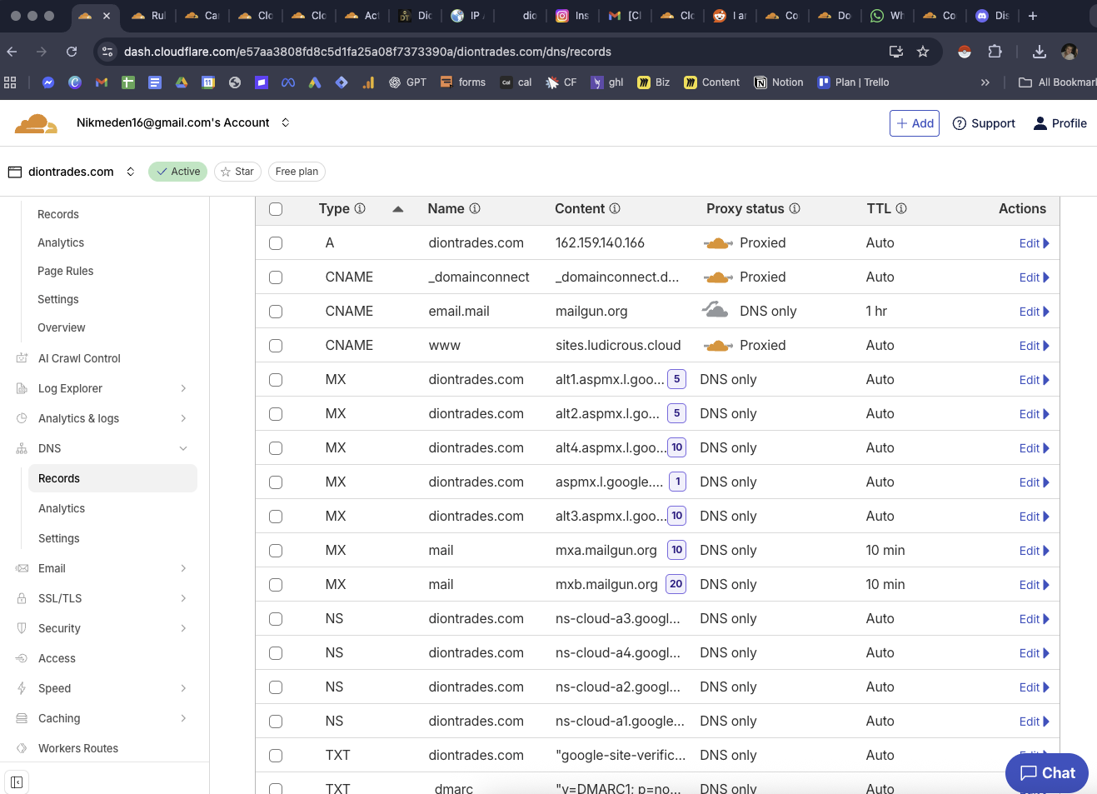Click the info icon next to TTL header
This screenshot has height=794, width=1097.
(x=901, y=208)
